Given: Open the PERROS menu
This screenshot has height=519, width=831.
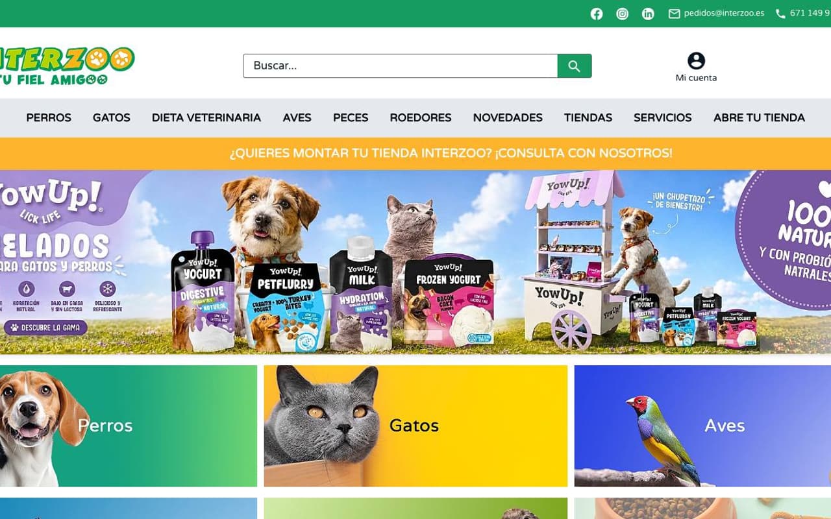Looking at the screenshot, I should point(49,117).
